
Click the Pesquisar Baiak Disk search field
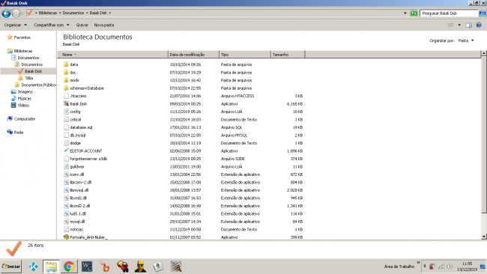[x=449, y=13]
